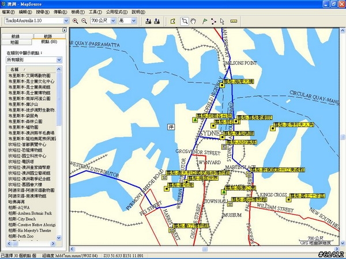Open the 檔案(F) menu

9,12
